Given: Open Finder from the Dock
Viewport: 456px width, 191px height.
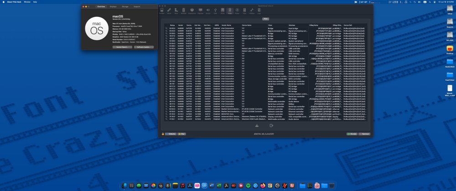Looking at the screenshot, I should coord(124,186).
